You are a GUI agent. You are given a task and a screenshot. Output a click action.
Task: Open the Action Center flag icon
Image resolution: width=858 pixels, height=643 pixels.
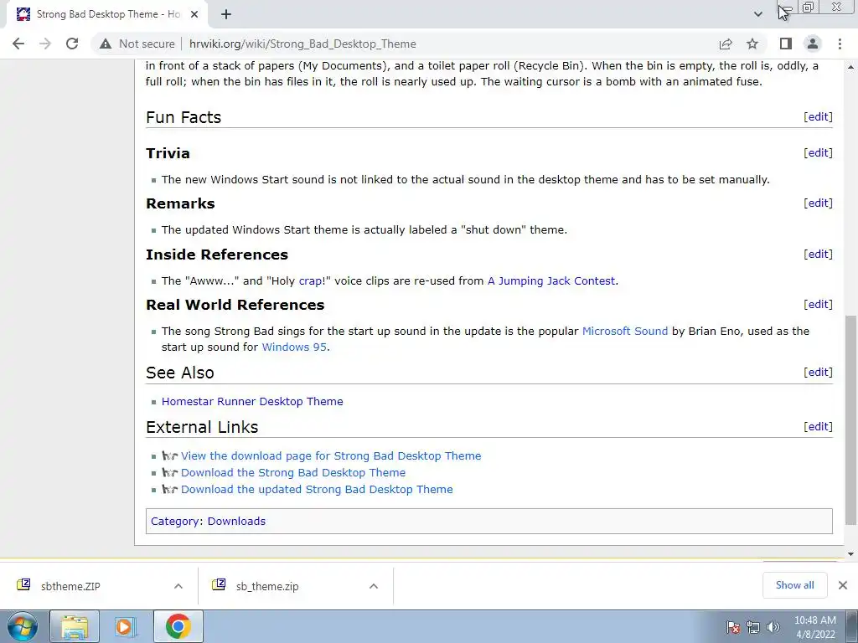732,627
